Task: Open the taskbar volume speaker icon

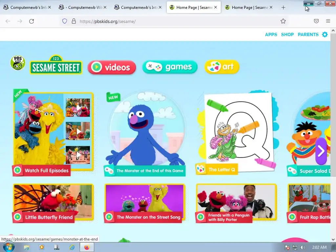Action: pyautogui.click(x=303, y=247)
